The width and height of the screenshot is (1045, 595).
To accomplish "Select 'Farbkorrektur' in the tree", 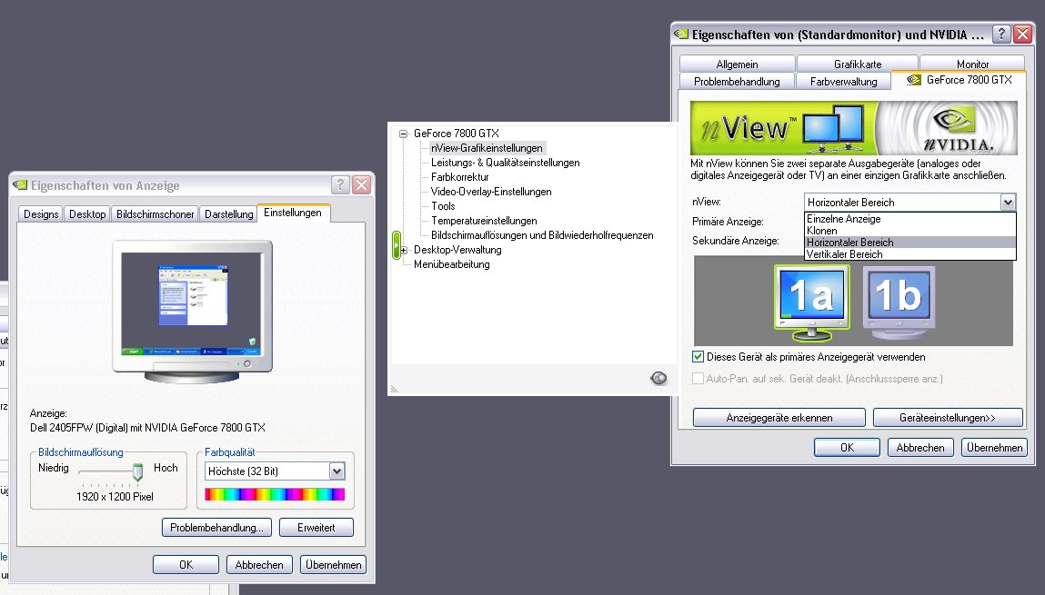I will 460,178.
